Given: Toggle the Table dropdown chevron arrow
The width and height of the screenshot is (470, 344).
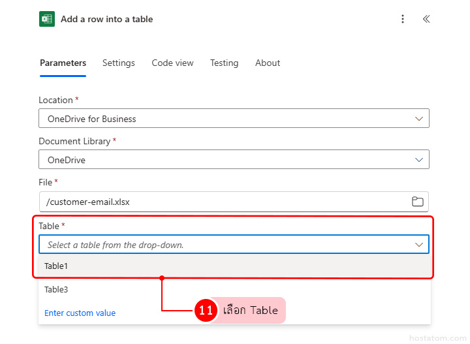Looking at the screenshot, I should point(419,245).
